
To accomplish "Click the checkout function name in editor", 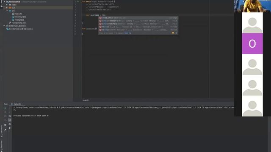I will click(90, 29).
